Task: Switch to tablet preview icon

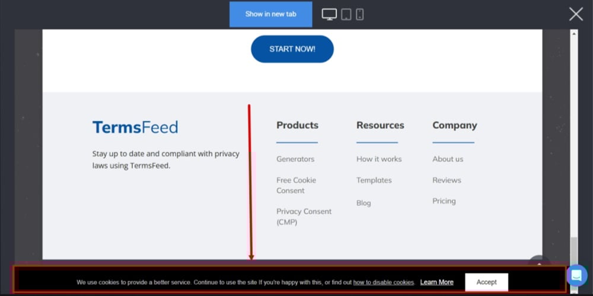Action: pyautogui.click(x=346, y=14)
